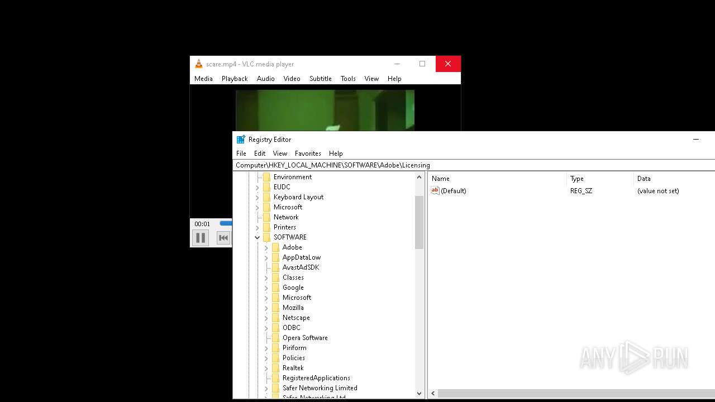Image resolution: width=715 pixels, height=402 pixels.
Task: Click the tree vertical scrollbar thumb
Action: pos(419,222)
